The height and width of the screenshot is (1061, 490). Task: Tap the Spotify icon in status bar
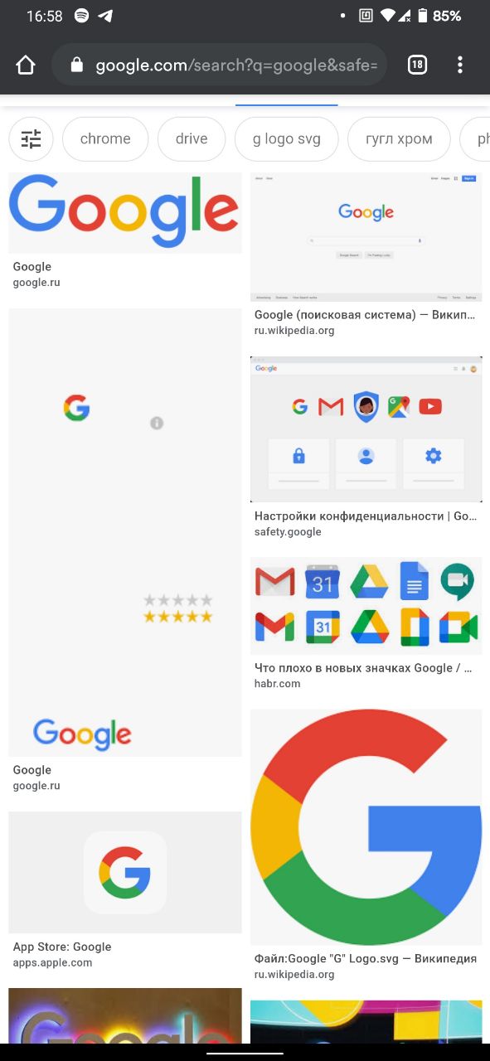click(x=82, y=16)
